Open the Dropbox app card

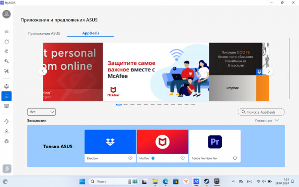(110, 146)
